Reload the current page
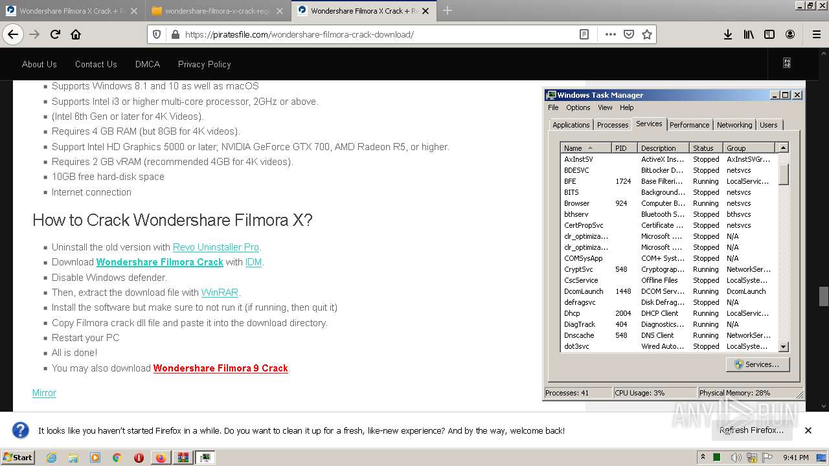Screen dimensions: 829x466 coord(56,34)
